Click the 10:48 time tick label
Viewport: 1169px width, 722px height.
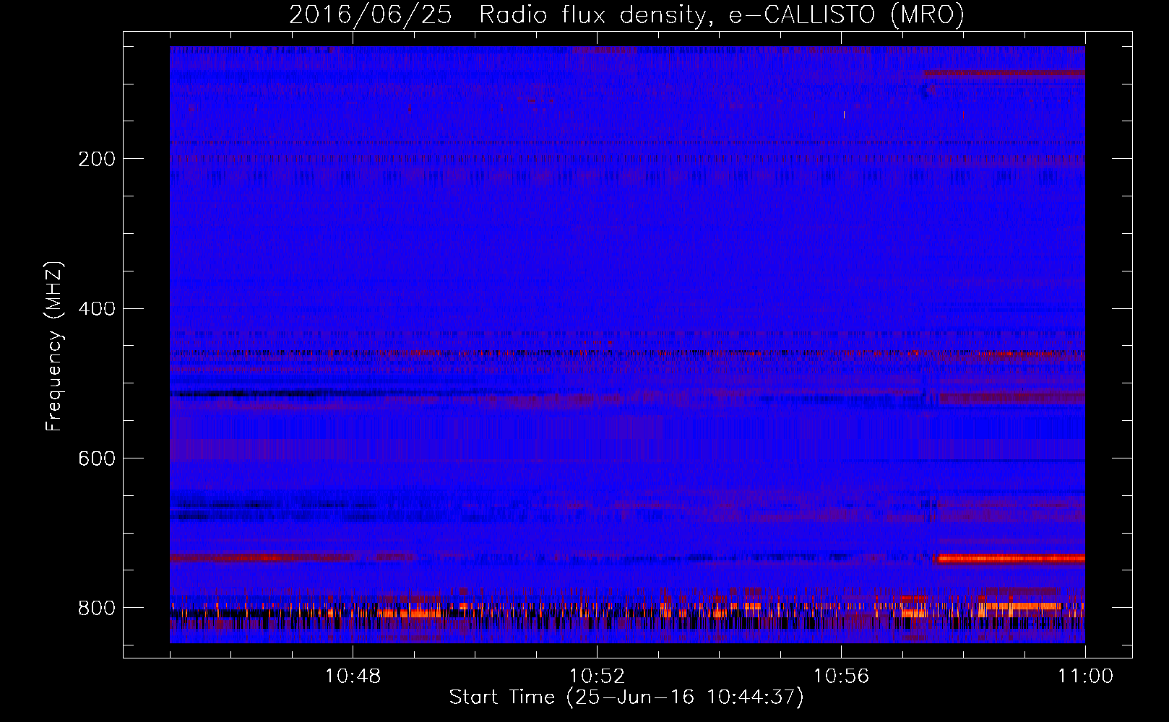click(353, 677)
